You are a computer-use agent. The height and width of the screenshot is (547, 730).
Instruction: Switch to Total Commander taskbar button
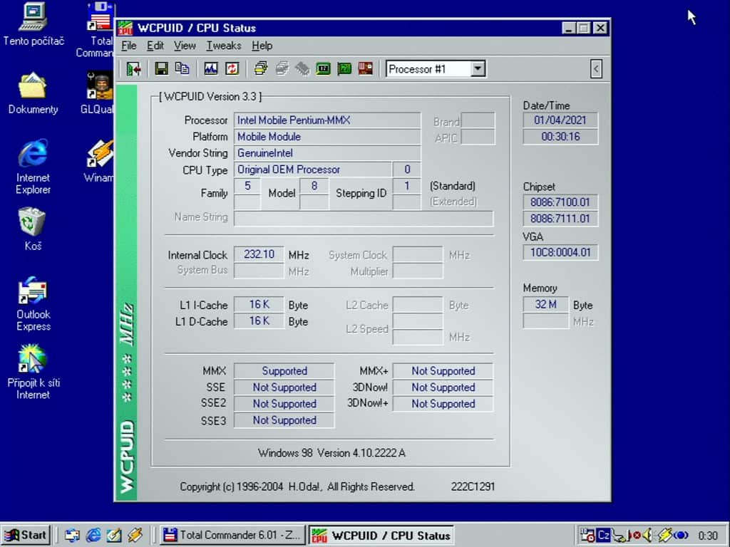[x=232, y=536]
